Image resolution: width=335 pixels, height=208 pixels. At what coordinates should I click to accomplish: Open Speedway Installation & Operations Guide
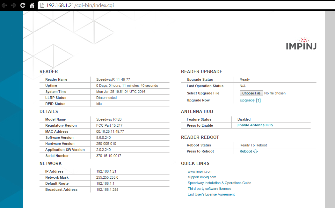[x=219, y=183]
